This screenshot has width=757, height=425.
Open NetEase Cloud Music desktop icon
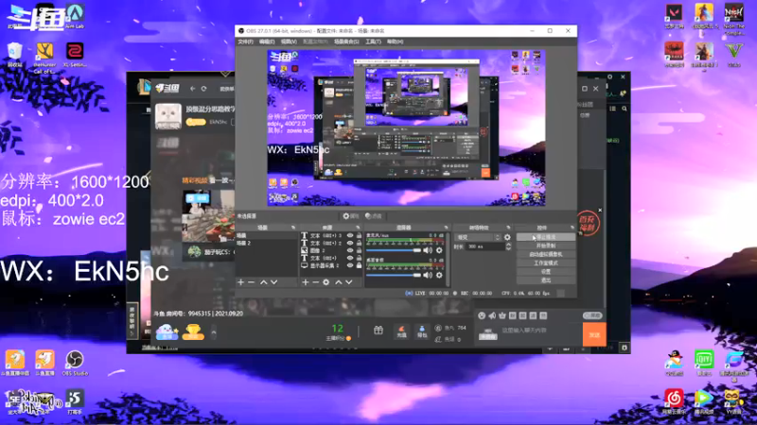click(x=674, y=401)
